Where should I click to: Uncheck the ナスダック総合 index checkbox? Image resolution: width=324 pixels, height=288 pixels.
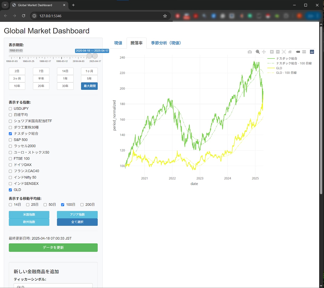point(10,134)
